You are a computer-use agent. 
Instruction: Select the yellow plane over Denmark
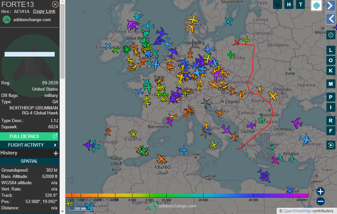click(193, 19)
